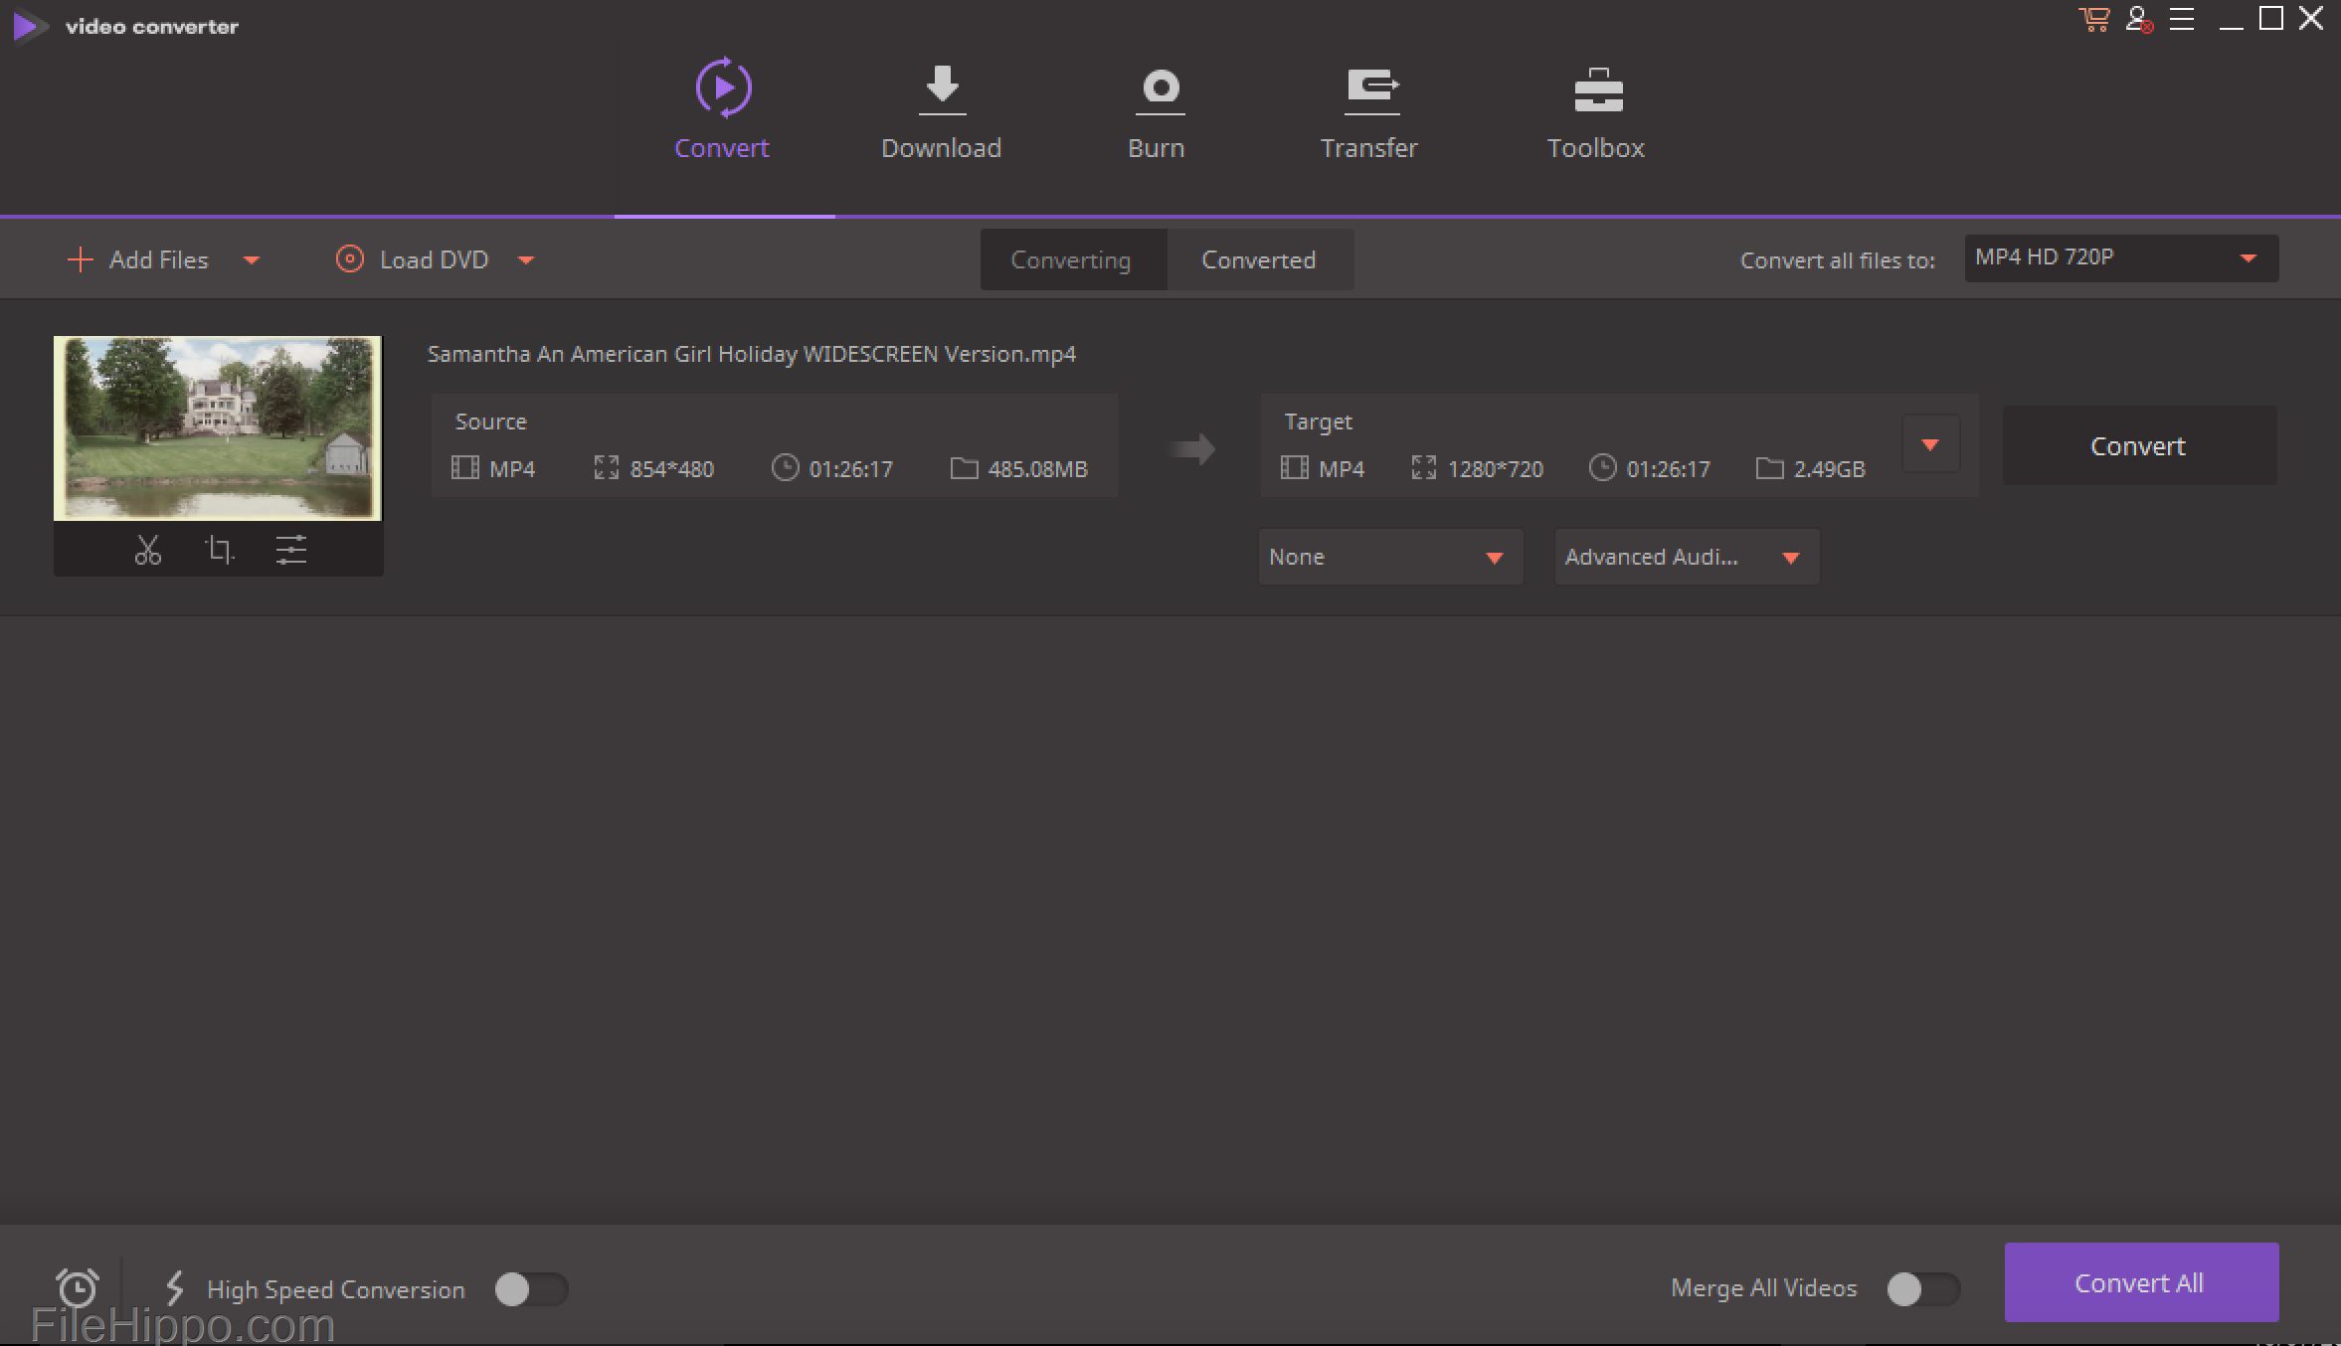Click the alarm clock scheduler icon

coord(78,1287)
